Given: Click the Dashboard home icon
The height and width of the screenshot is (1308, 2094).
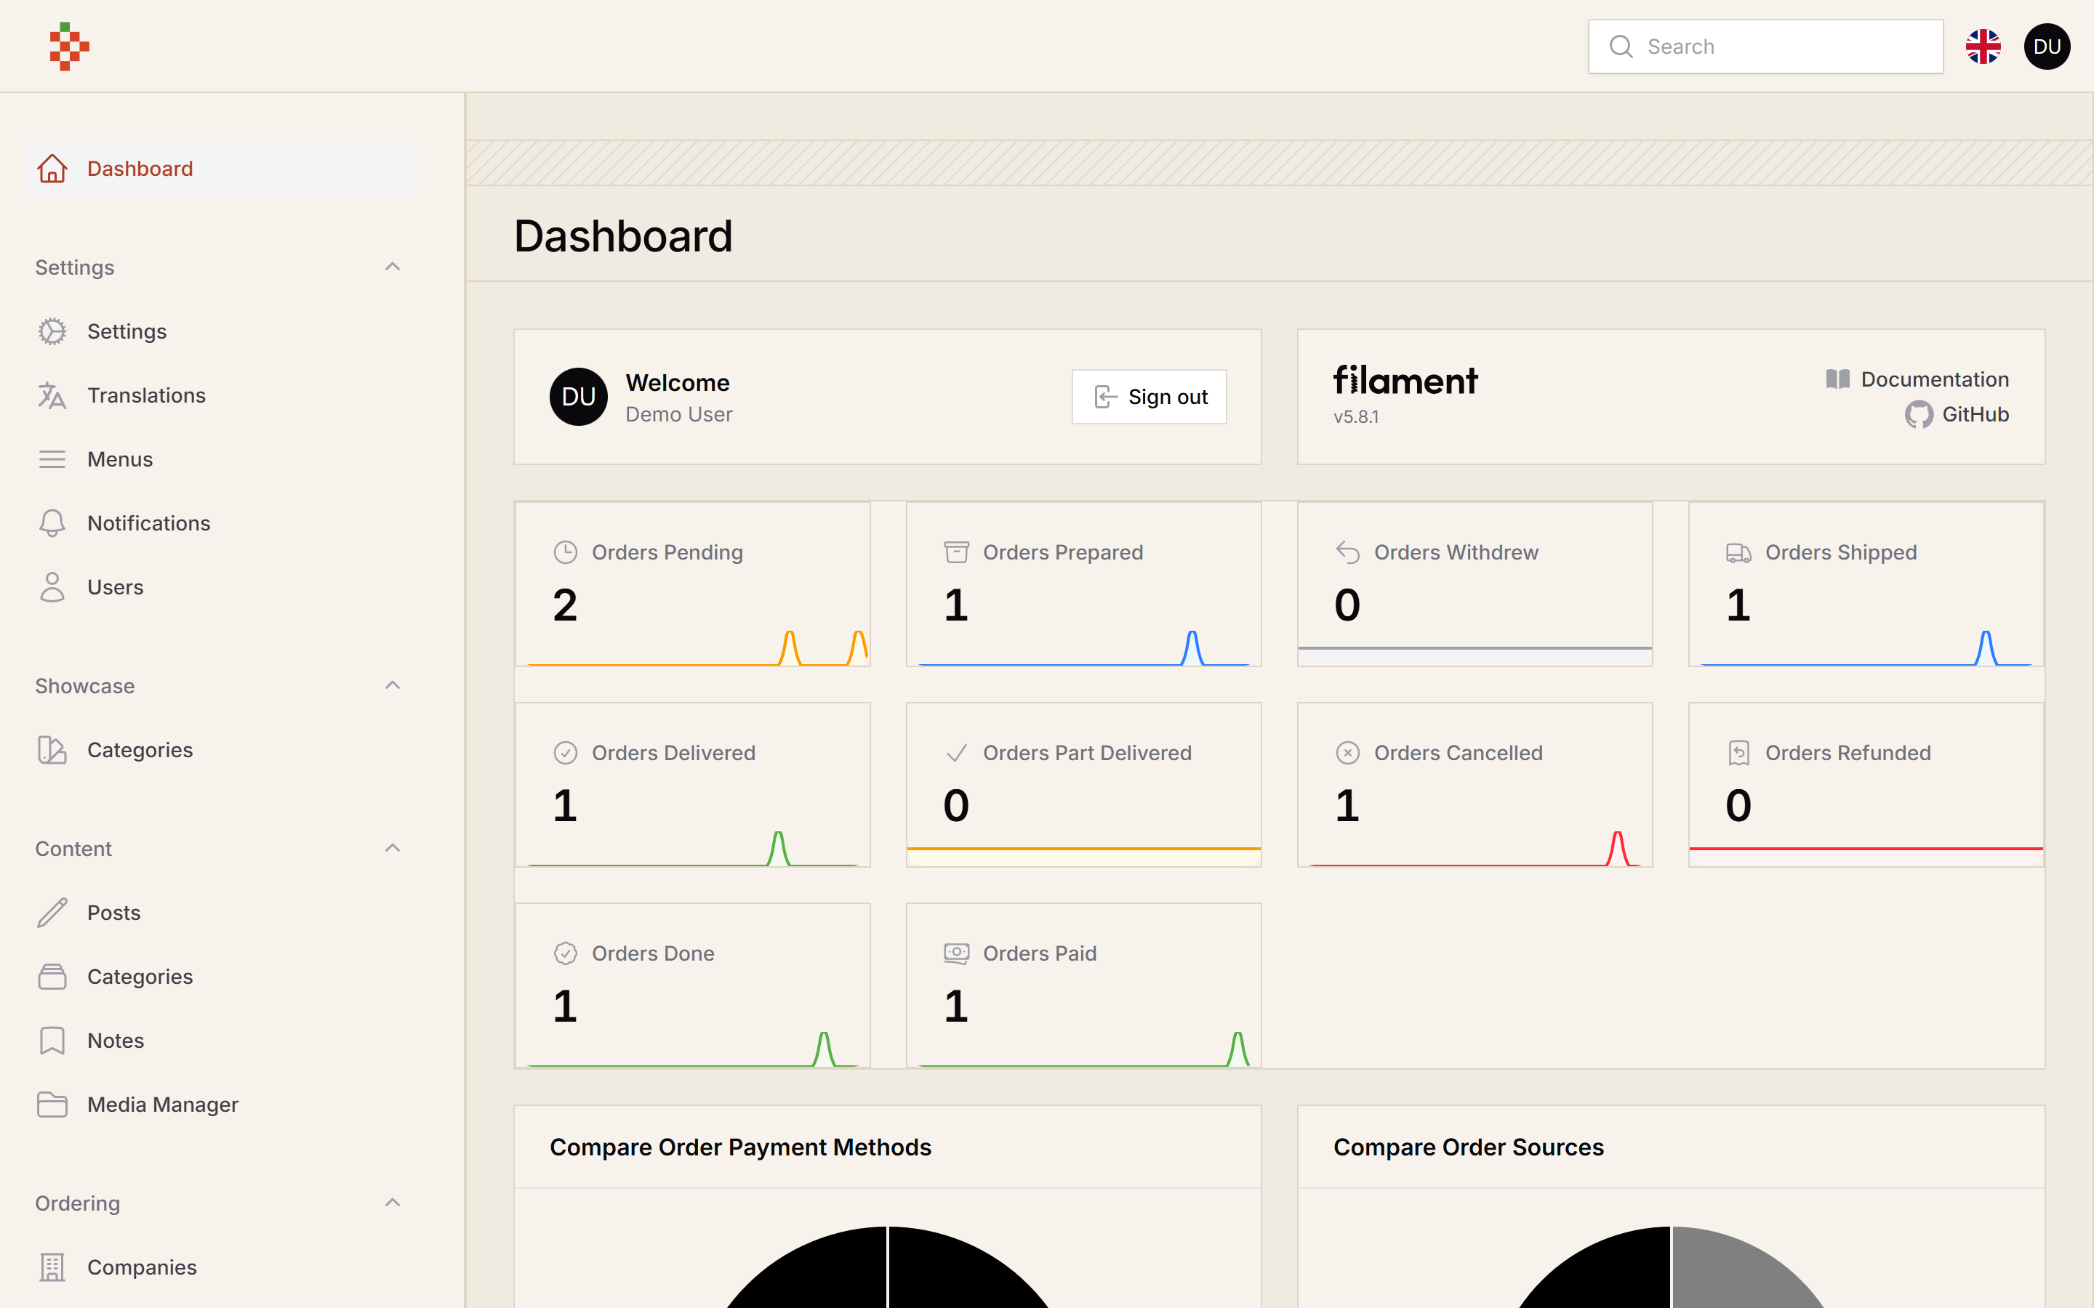Looking at the screenshot, I should [52, 169].
